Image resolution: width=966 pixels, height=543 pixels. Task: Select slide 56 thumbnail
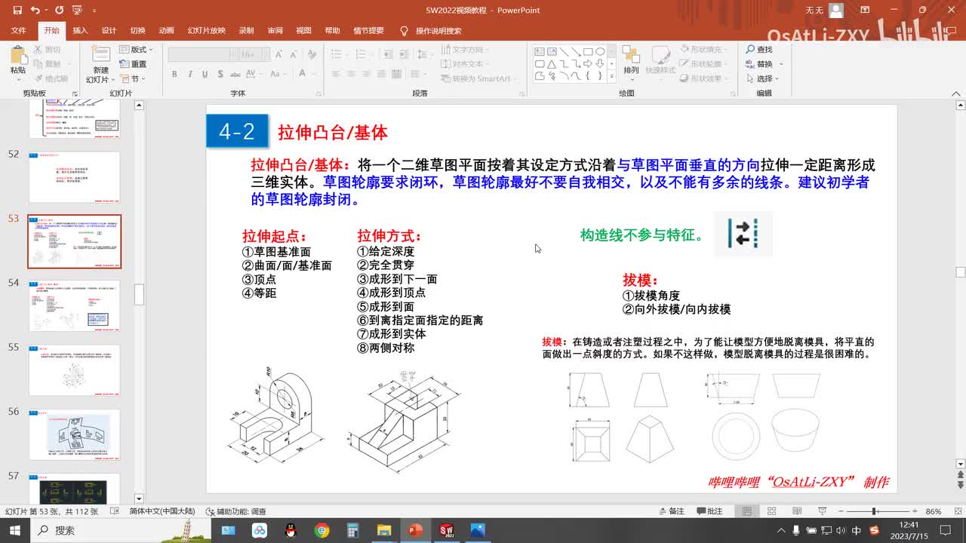click(74, 434)
